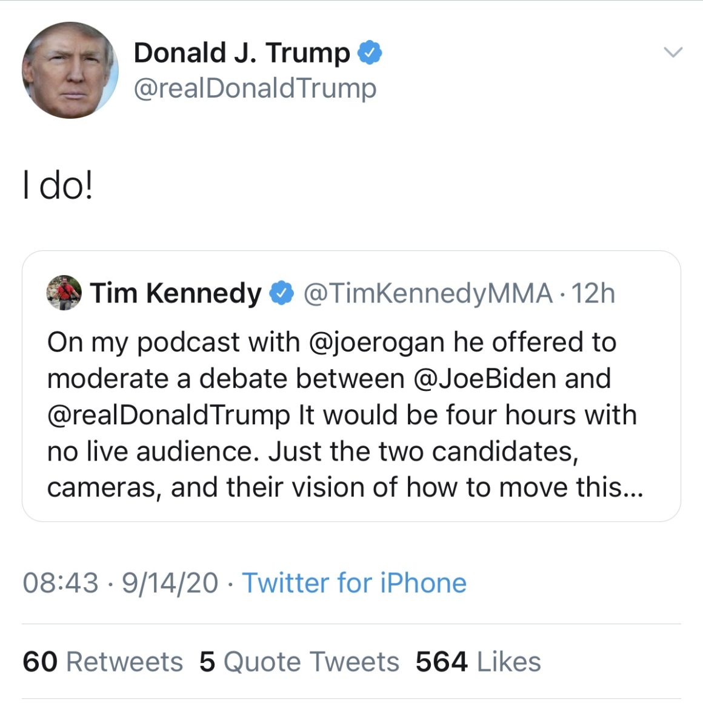Screen dimensions: 703x703
Task: View the 60 Retweets list
Action: click(102, 661)
